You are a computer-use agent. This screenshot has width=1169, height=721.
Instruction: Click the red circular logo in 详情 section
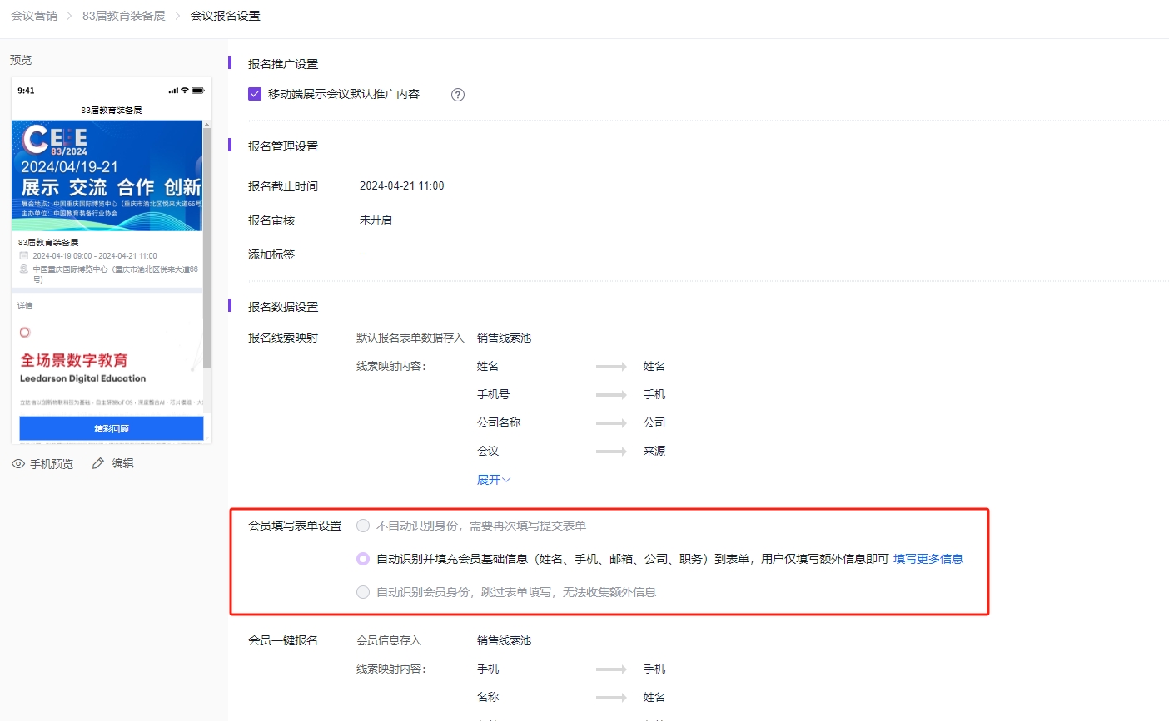pyautogui.click(x=24, y=332)
